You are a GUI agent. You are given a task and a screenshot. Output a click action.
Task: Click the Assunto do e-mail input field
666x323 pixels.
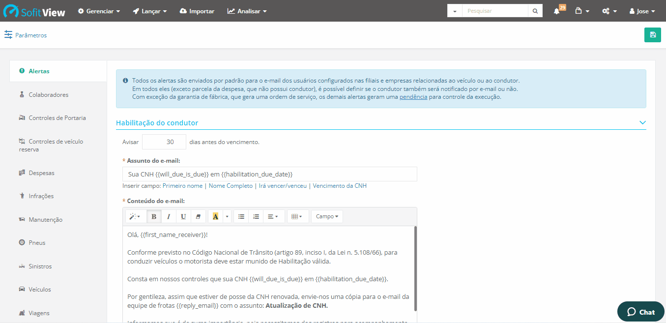click(270, 174)
